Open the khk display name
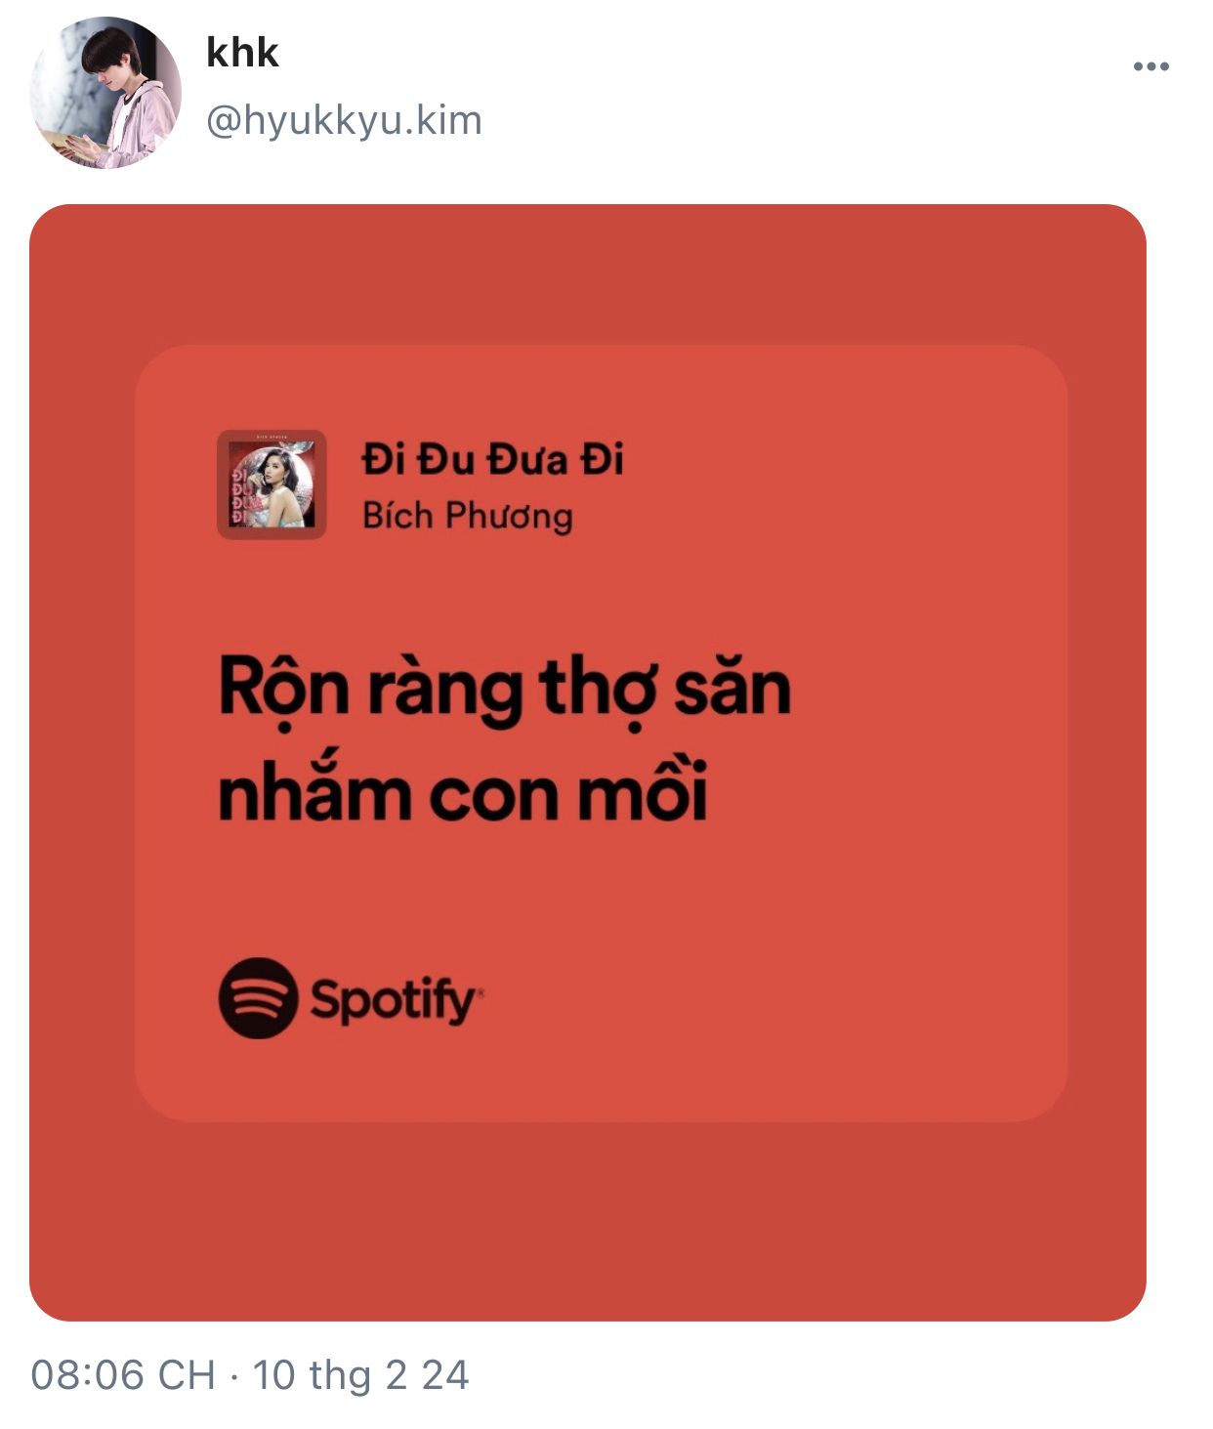Image resolution: width=1213 pixels, height=1429 pixels. pos(242,53)
